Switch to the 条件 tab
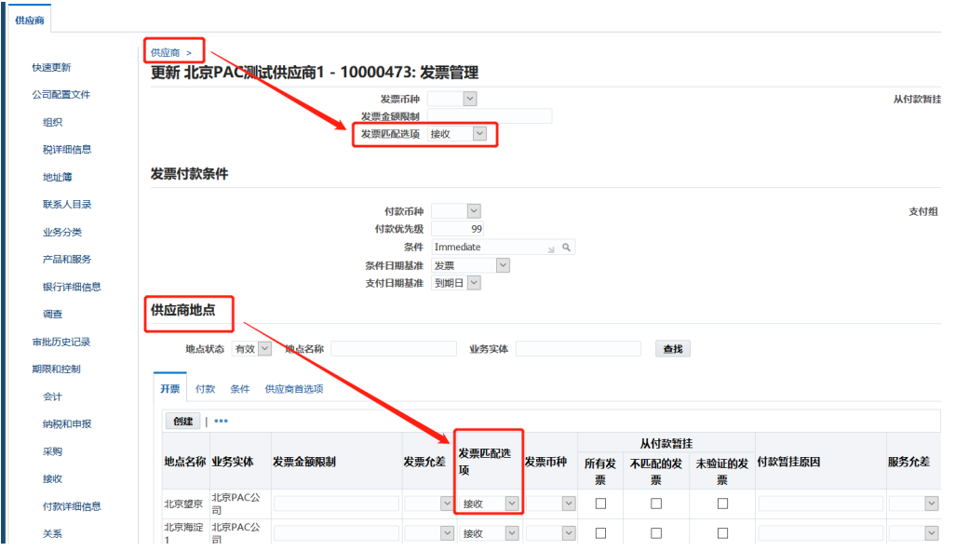The image size is (955, 551). click(x=240, y=389)
